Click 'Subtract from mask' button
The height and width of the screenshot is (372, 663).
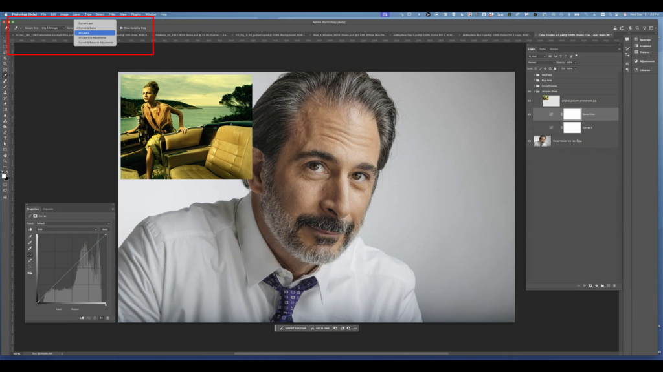(x=295, y=328)
